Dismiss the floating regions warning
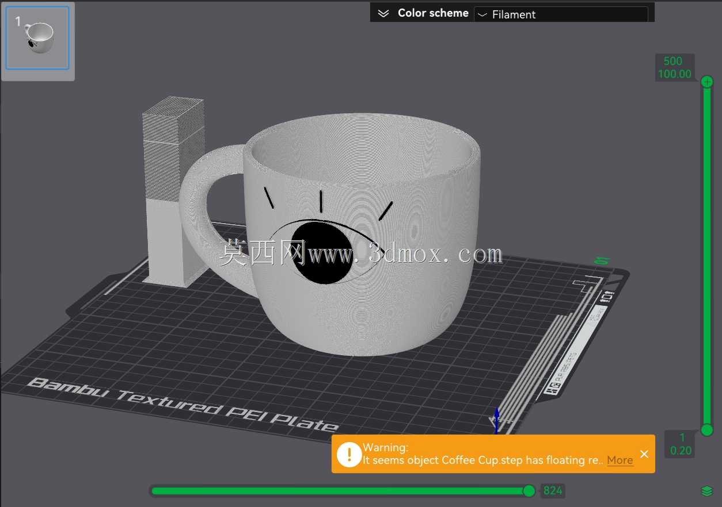Viewport: 722px width, 507px height. (644, 454)
